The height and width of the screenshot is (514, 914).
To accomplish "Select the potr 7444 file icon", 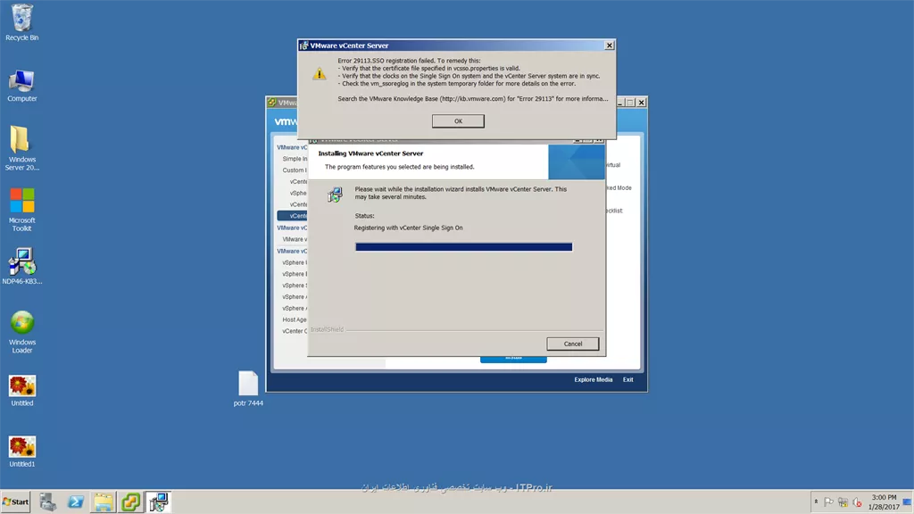I will (248, 388).
